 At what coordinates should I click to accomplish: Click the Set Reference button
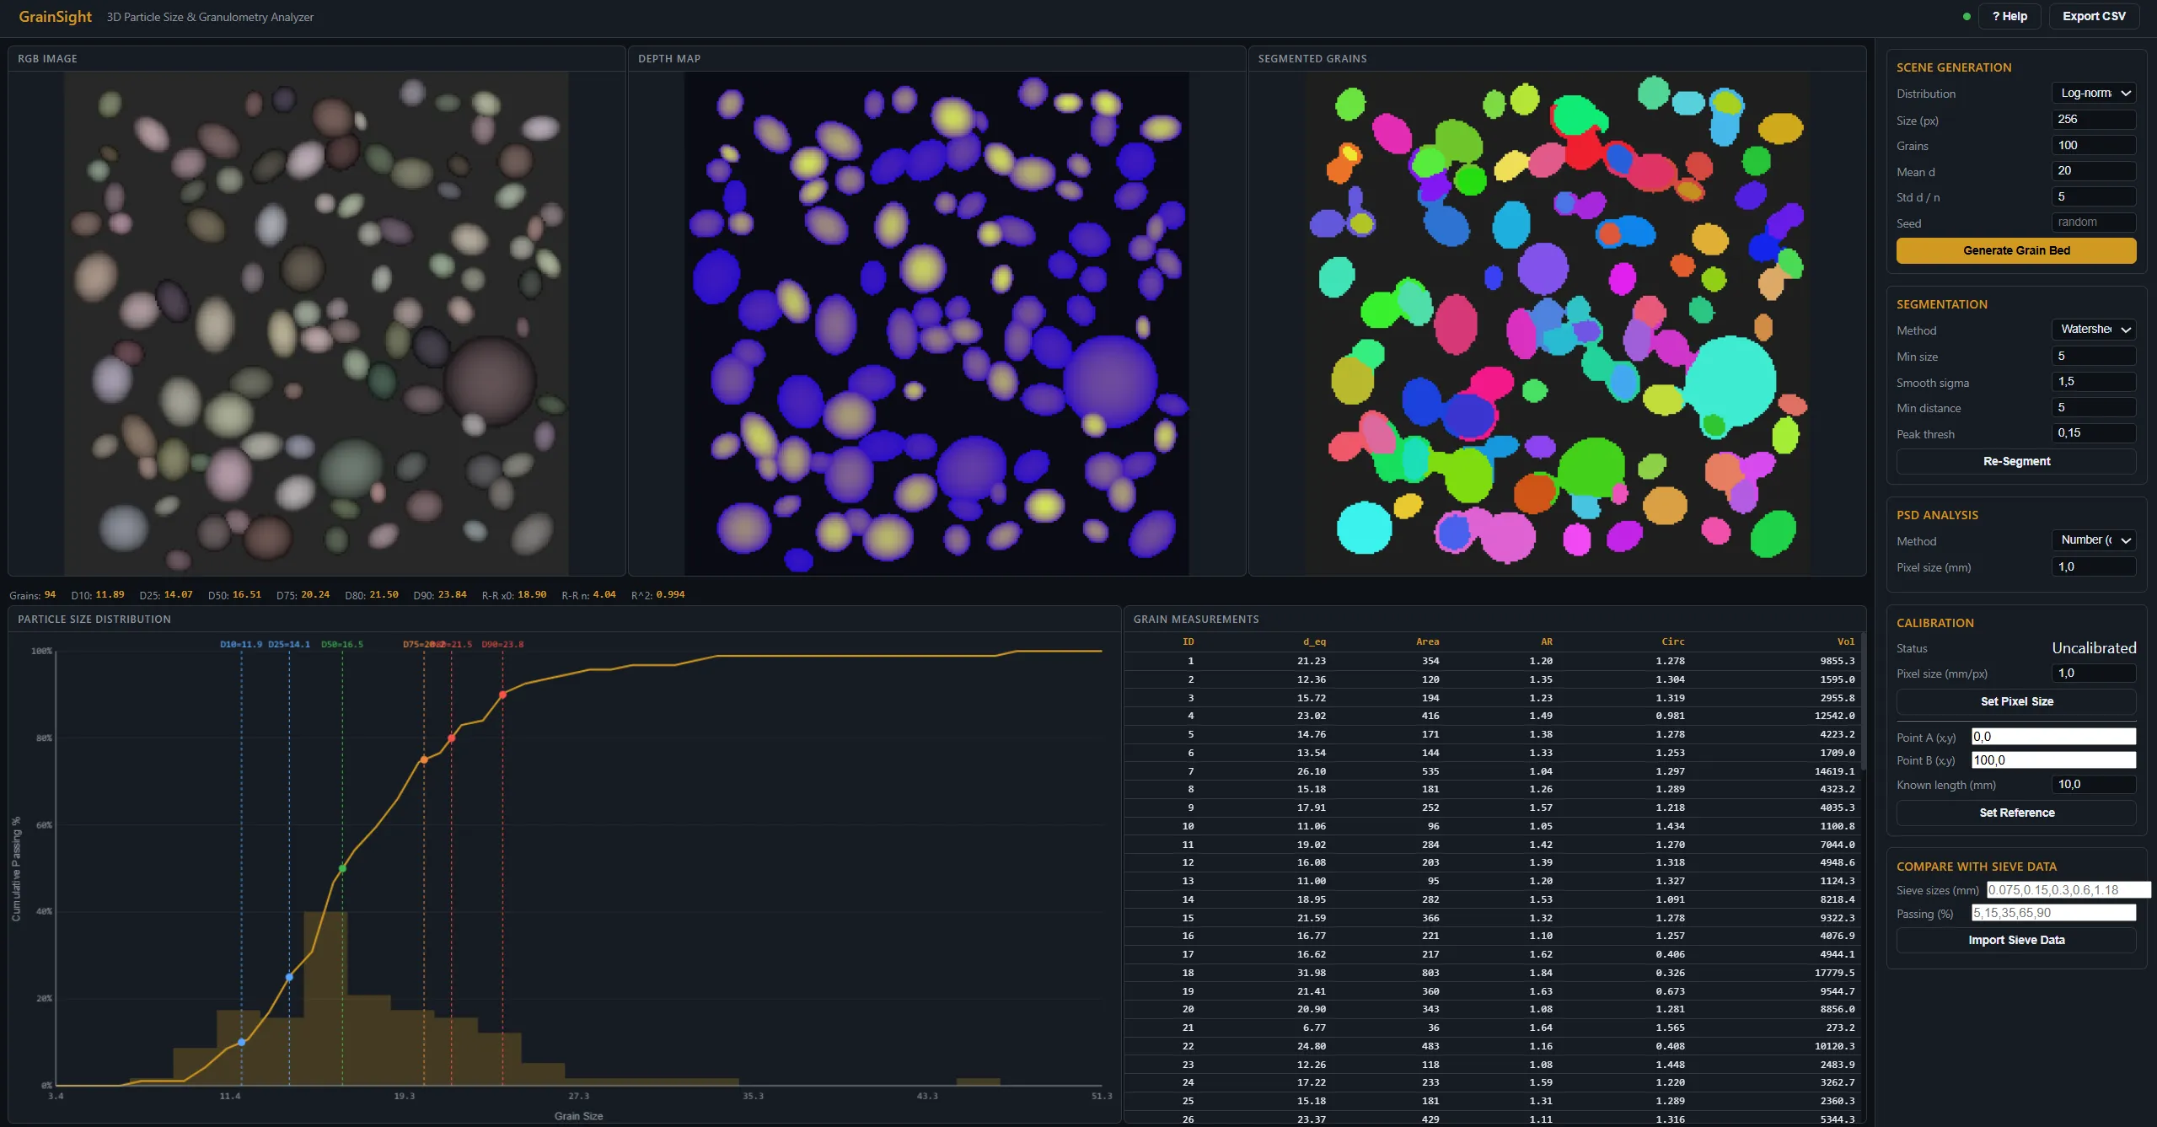coord(2015,812)
